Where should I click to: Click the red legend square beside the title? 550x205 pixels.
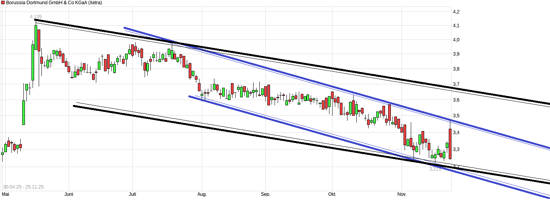point(3,3)
